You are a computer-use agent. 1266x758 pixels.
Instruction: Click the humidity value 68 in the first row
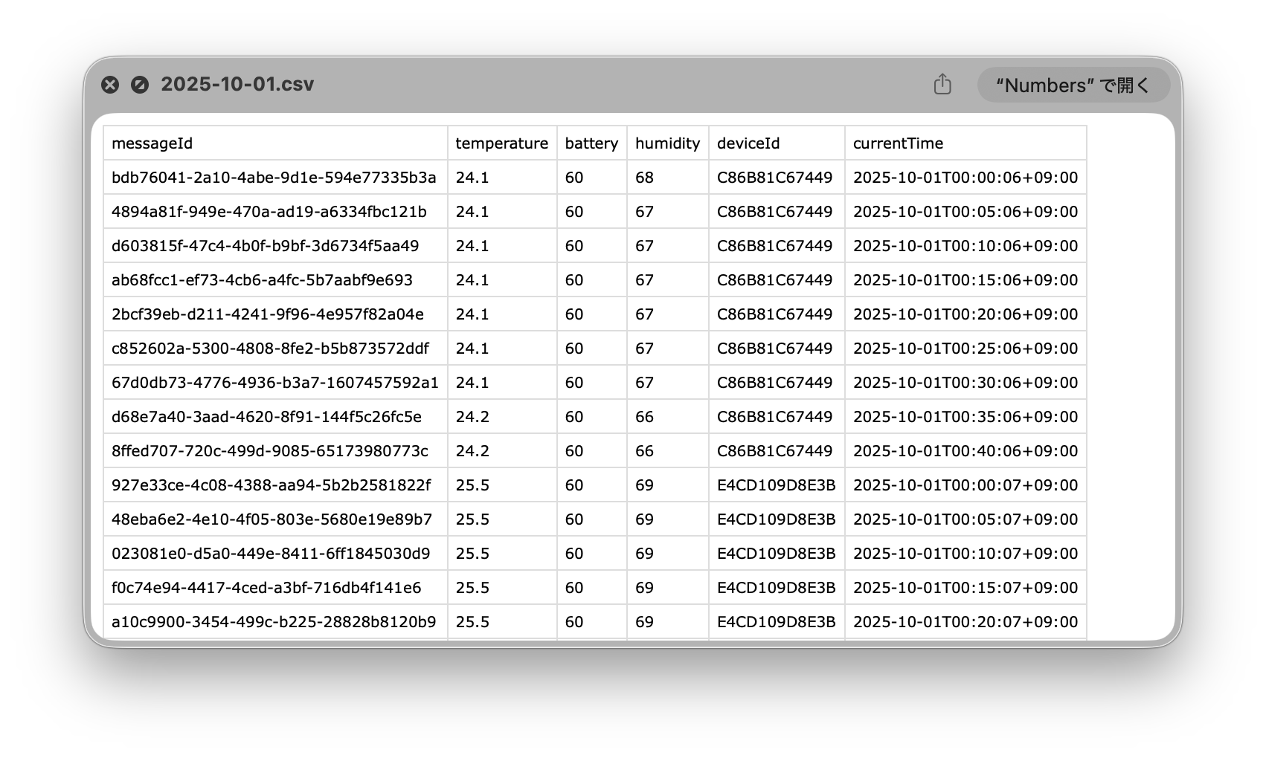644,177
